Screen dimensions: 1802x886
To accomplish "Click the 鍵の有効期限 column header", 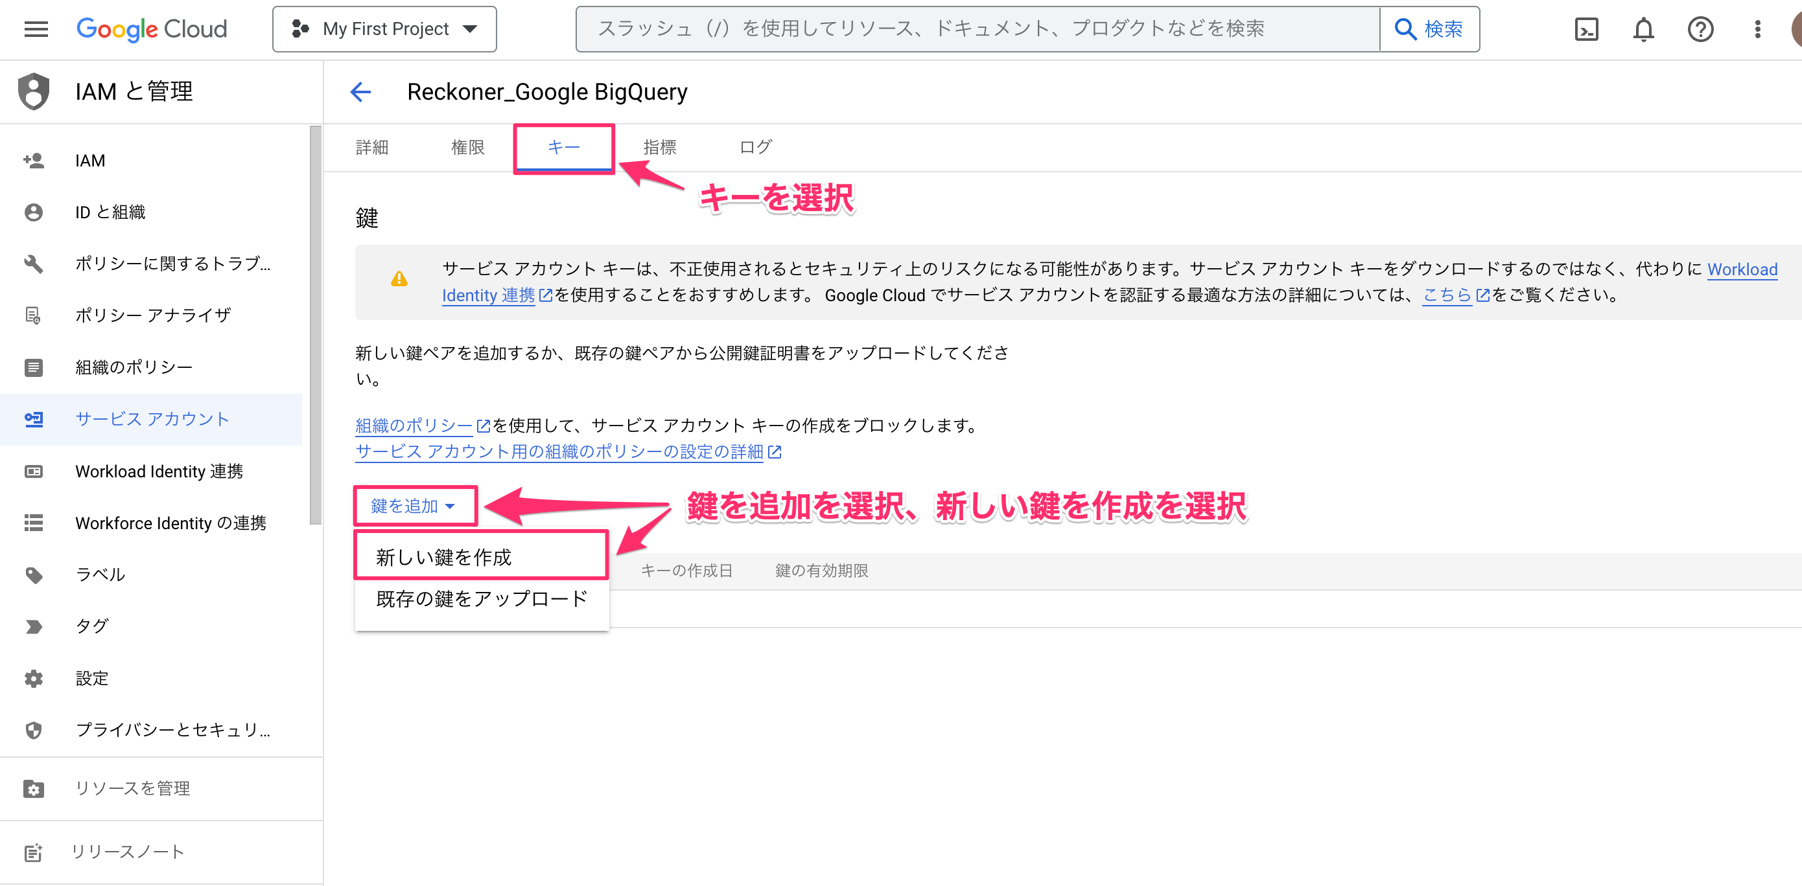I will (821, 571).
